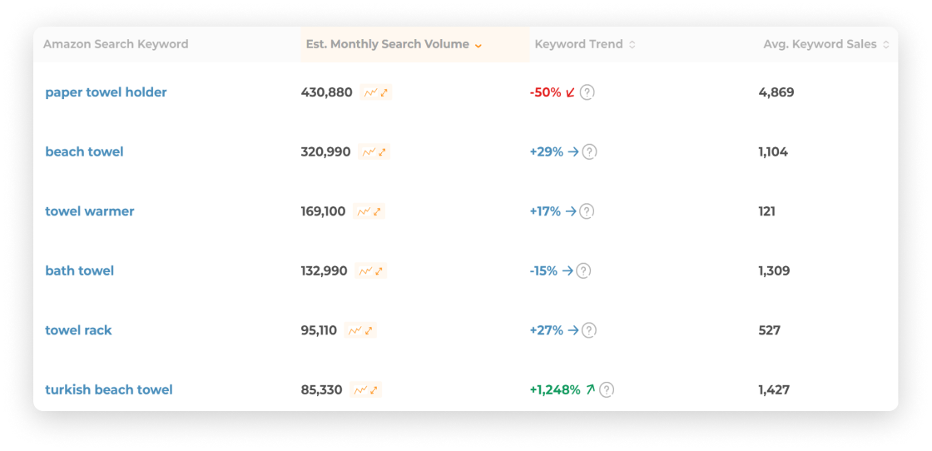Click help icon next to -15% trend
932x451 pixels.
coord(583,270)
